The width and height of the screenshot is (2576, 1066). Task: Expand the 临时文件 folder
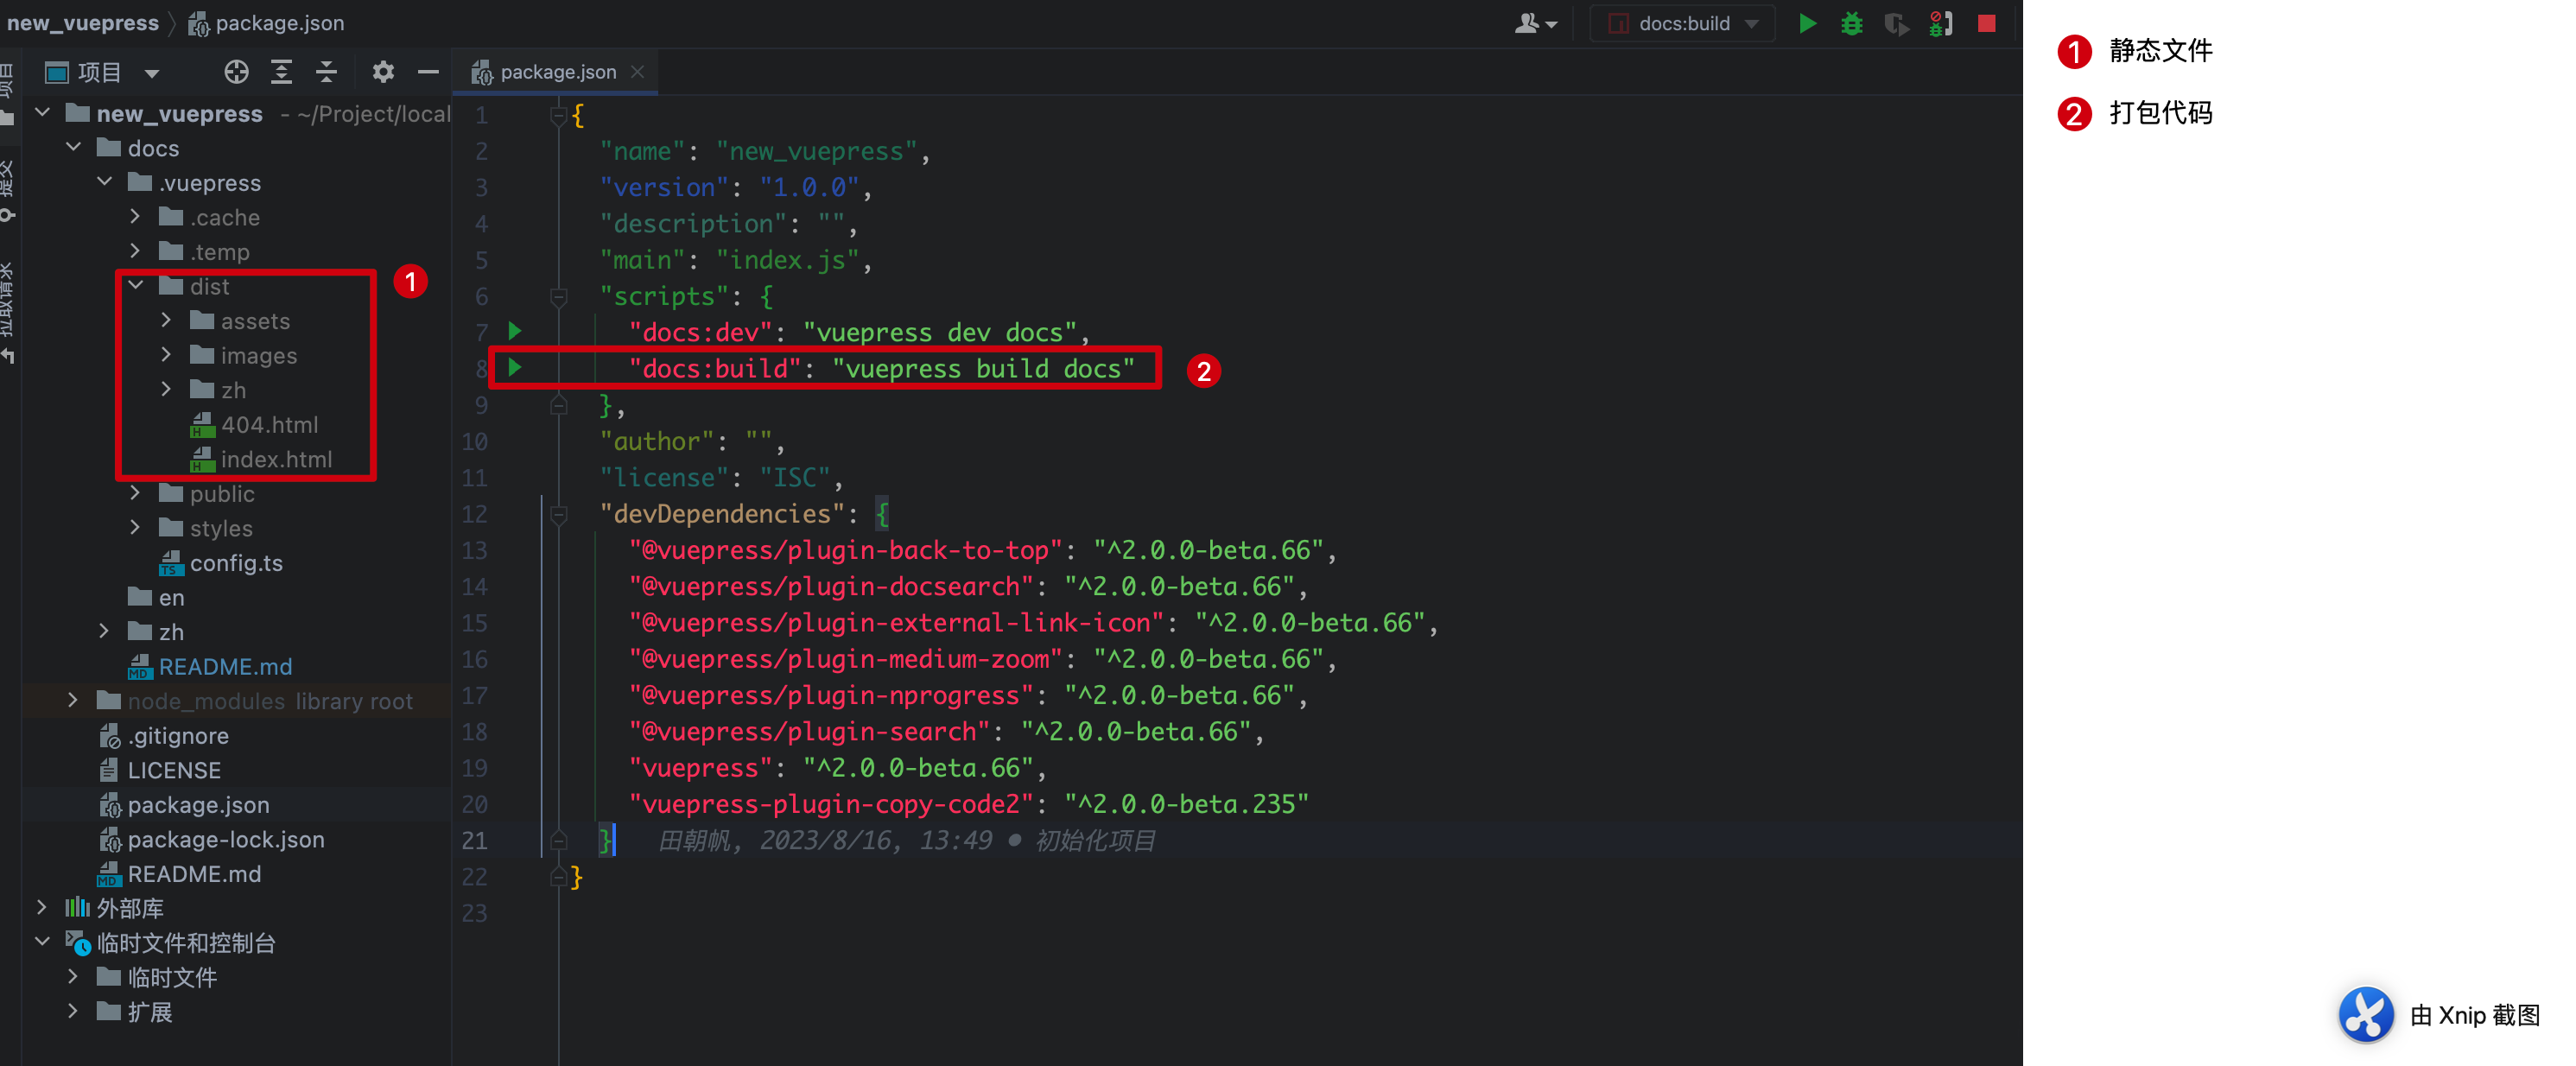pyautogui.click(x=73, y=977)
